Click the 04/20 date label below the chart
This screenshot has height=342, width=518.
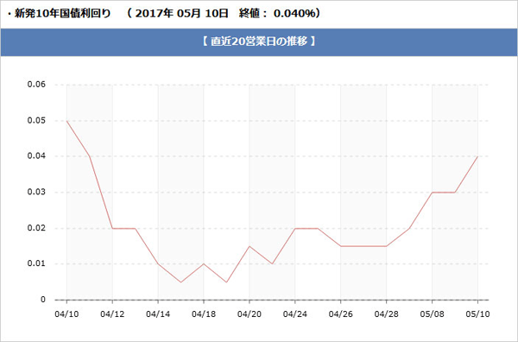pyautogui.click(x=250, y=313)
